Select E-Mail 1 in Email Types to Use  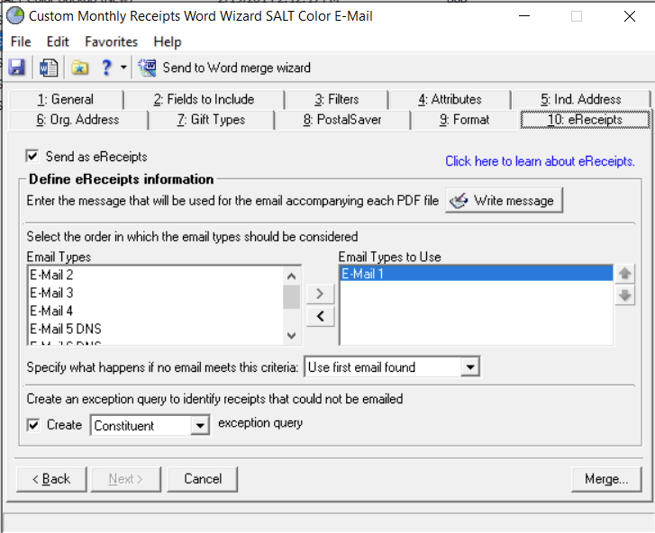coord(477,274)
